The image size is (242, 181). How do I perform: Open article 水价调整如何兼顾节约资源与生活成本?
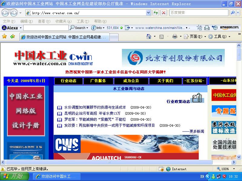(x=95, y=107)
